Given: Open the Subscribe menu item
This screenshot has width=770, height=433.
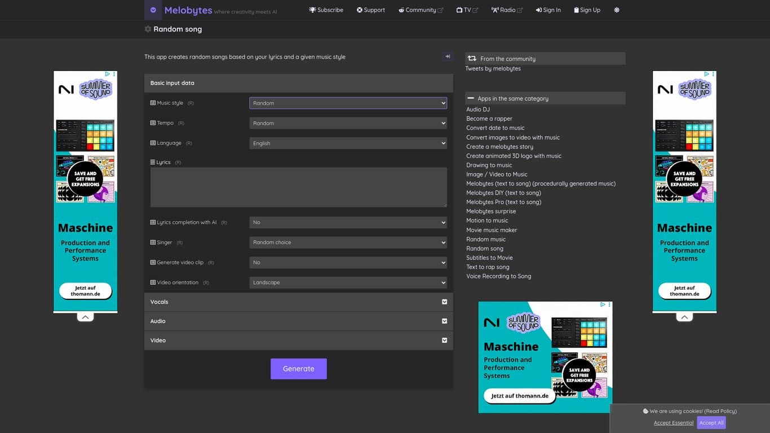Looking at the screenshot, I should (326, 10).
